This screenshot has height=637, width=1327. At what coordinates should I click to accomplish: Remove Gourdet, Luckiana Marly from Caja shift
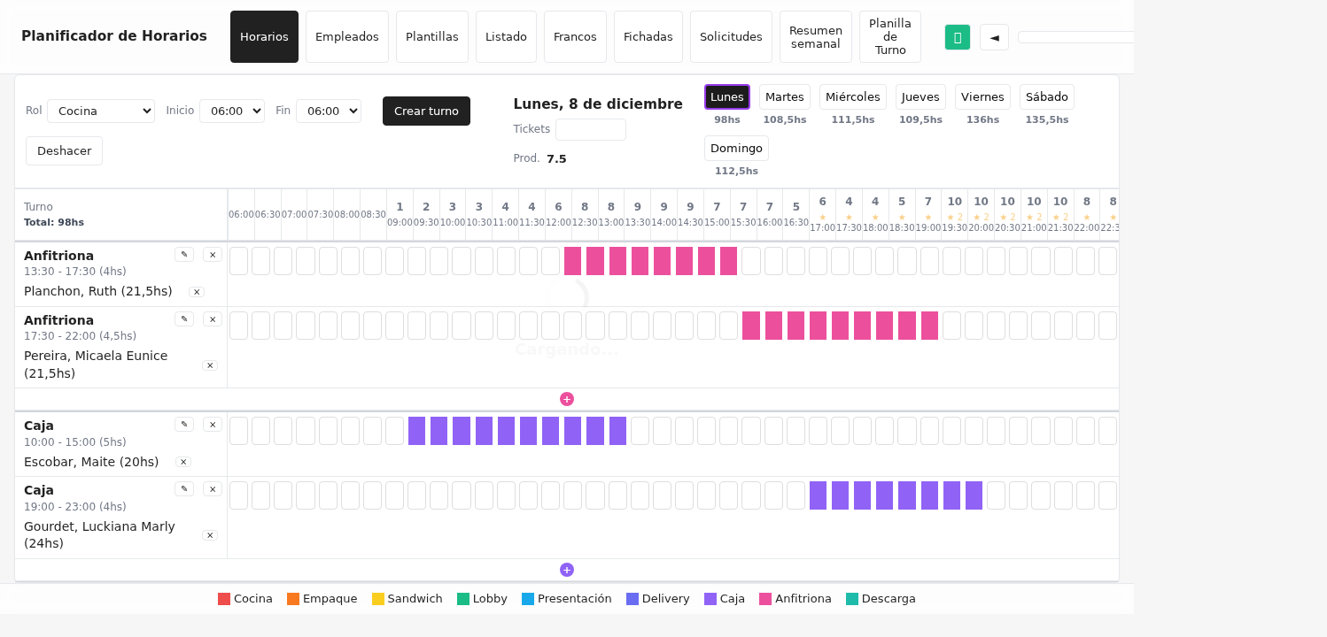[x=210, y=535]
